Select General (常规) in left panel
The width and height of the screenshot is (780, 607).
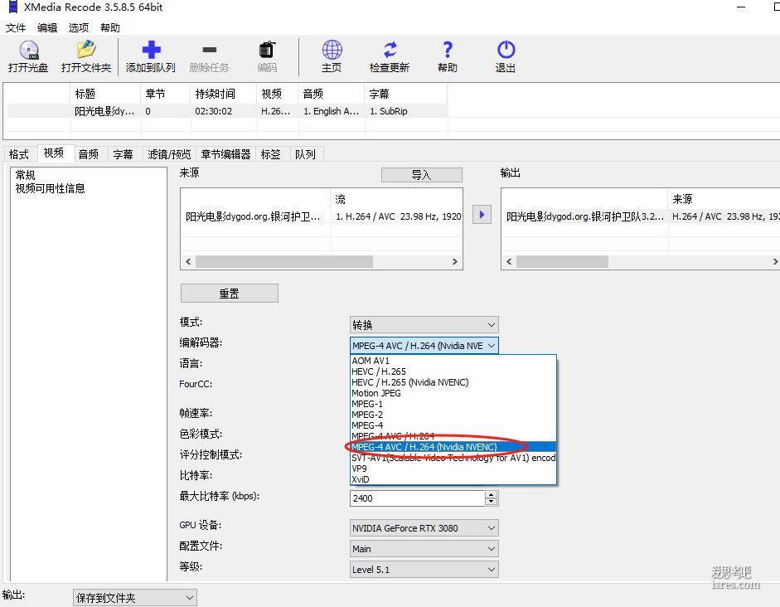(x=26, y=175)
